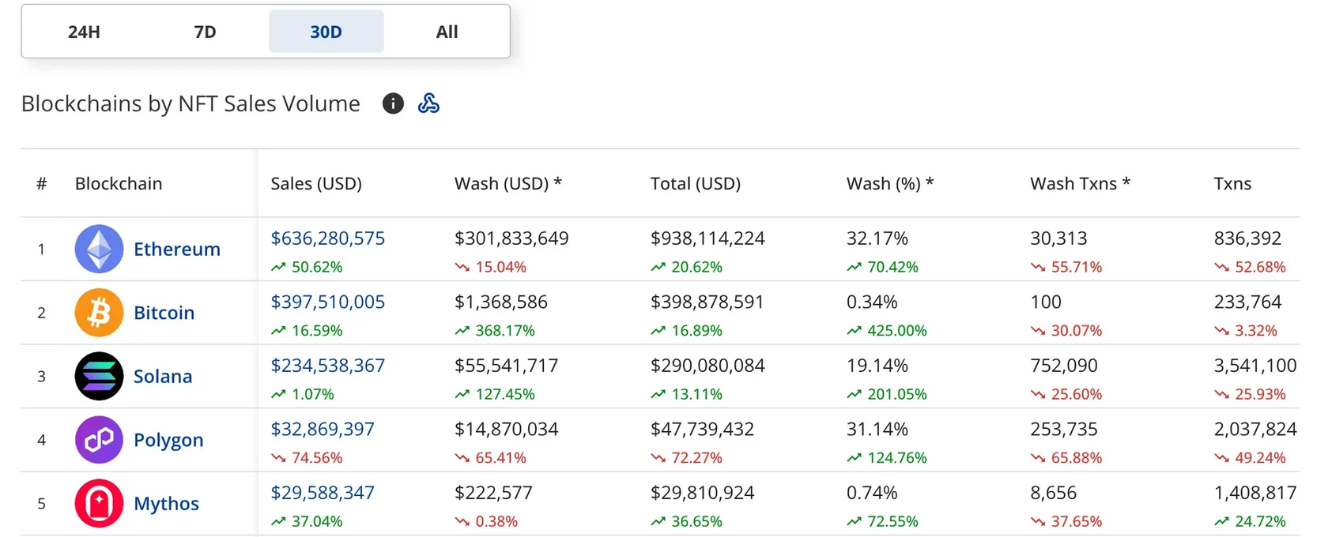Click the webhook icon next to the title

428,103
